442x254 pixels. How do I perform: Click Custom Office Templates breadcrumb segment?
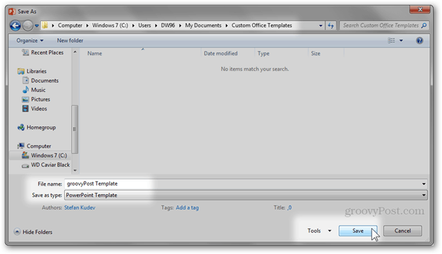coord(262,26)
